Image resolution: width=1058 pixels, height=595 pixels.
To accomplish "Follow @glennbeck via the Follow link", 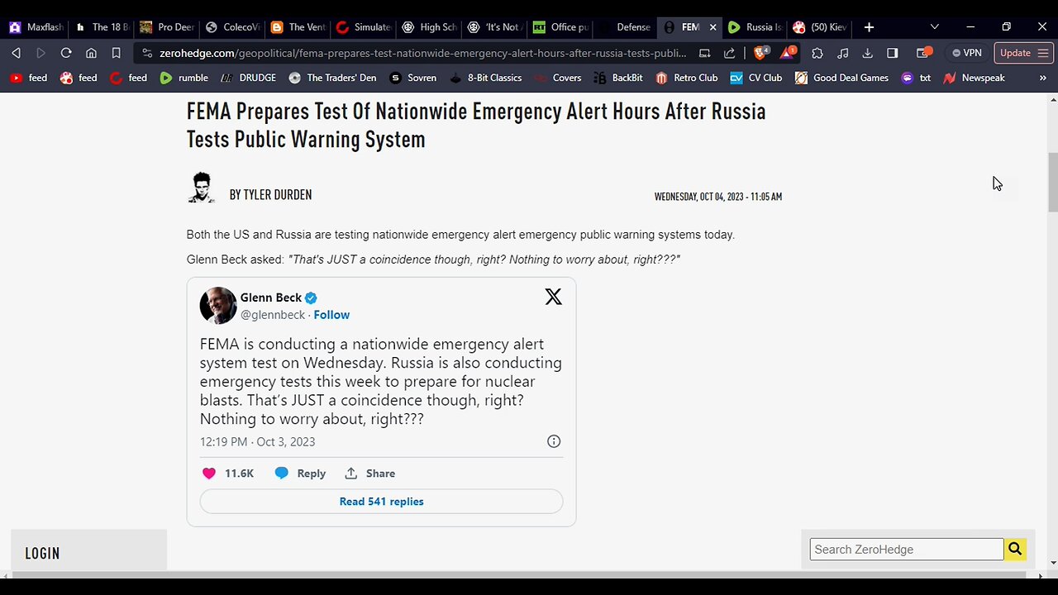I will (x=331, y=315).
